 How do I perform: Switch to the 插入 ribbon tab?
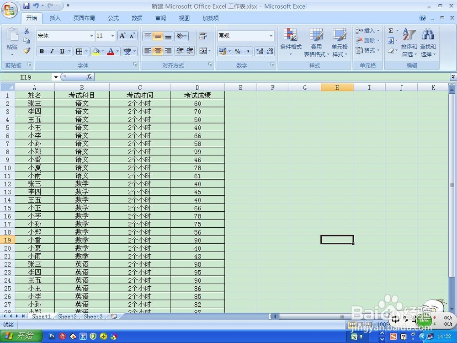point(55,18)
